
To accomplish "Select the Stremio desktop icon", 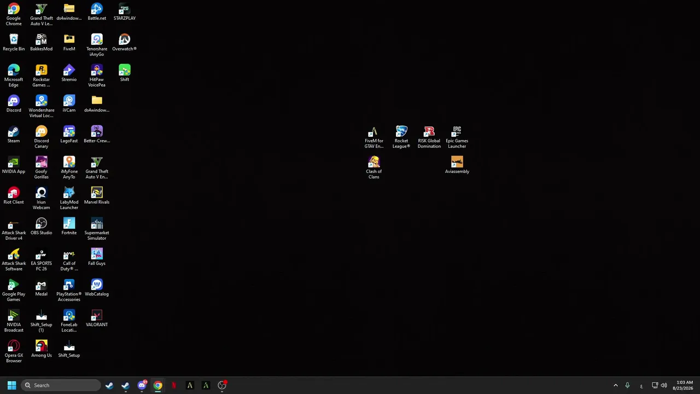I will click(x=69, y=73).
